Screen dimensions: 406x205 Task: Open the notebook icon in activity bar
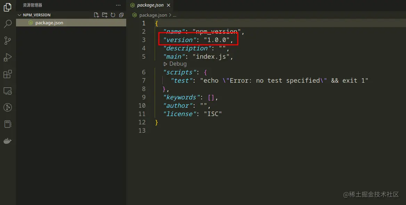pos(8,124)
